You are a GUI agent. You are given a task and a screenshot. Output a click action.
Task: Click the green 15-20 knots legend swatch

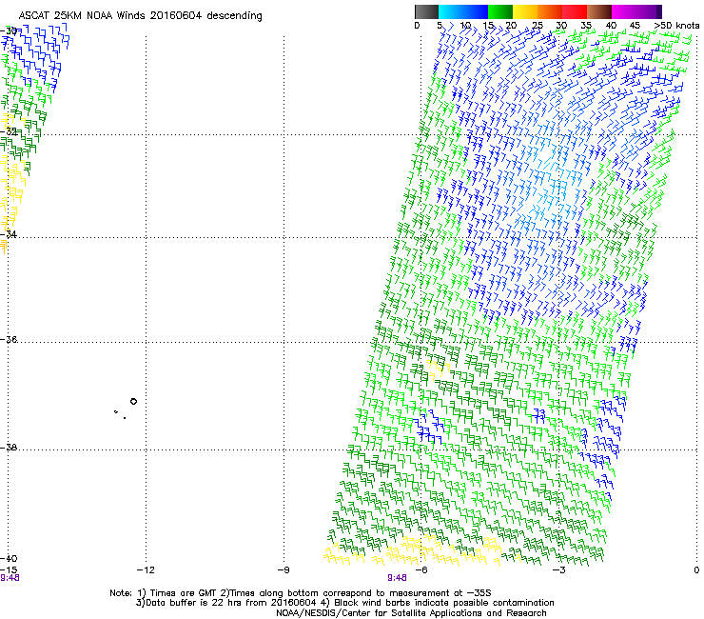500,11
